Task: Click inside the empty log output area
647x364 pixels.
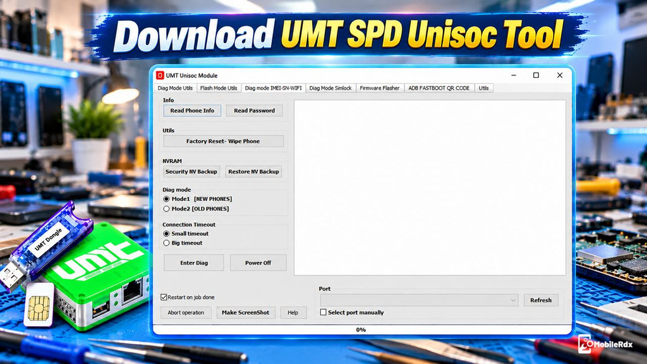Action: coord(430,188)
